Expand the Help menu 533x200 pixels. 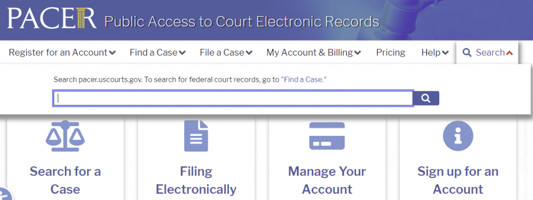coord(435,53)
